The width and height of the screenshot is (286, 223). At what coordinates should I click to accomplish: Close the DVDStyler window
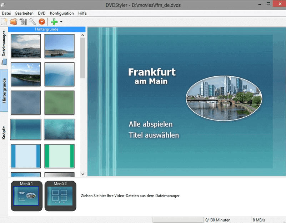tap(280, 4)
